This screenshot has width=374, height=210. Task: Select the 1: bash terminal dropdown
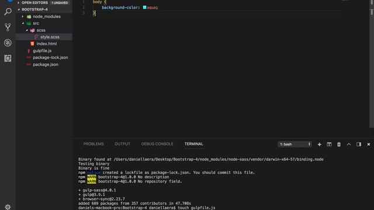pyautogui.click(x=295, y=144)
